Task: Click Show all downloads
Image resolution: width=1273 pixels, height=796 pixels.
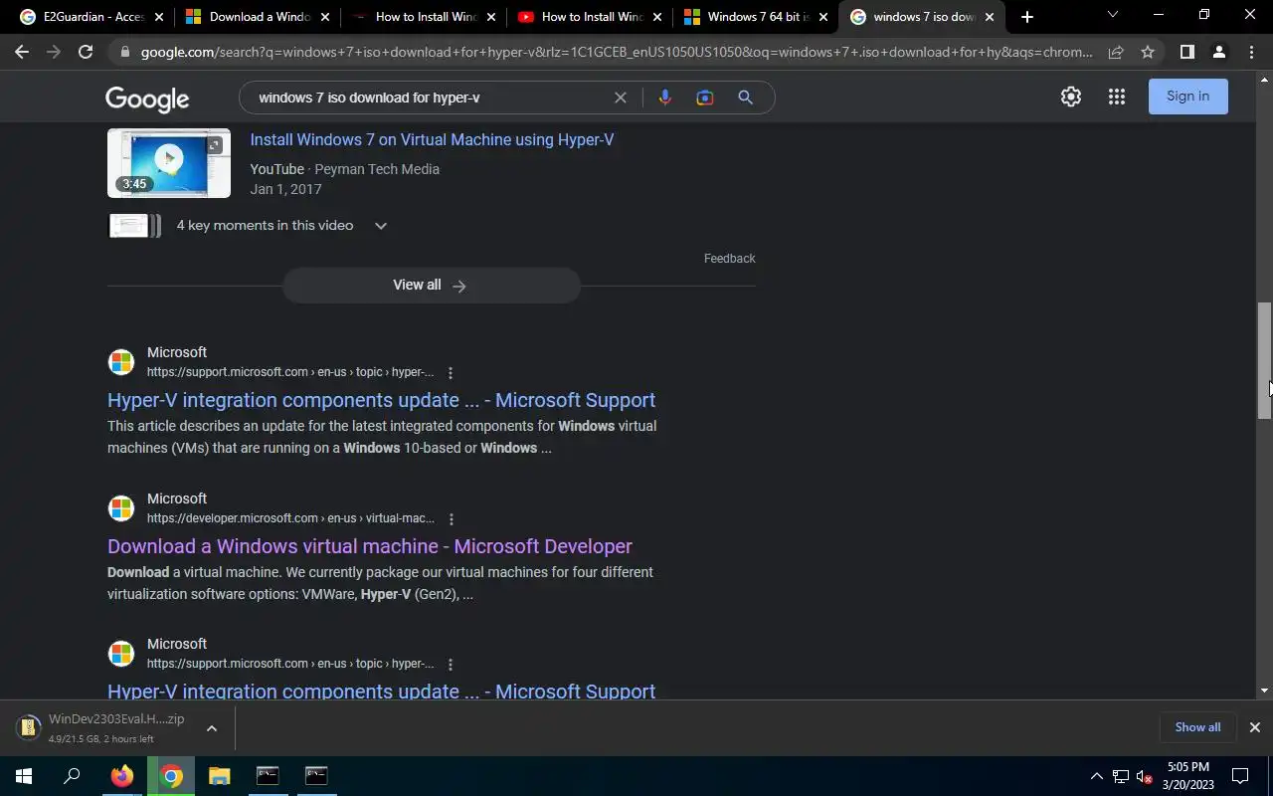Action: point(1197,727)
